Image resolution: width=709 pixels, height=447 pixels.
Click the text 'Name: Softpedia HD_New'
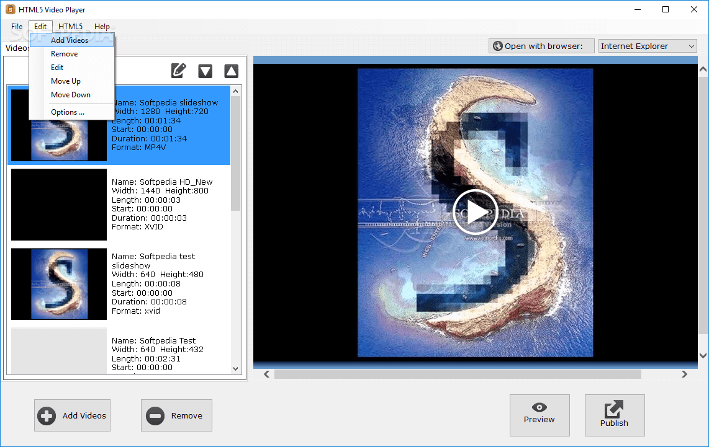click(x=162, y=182)
